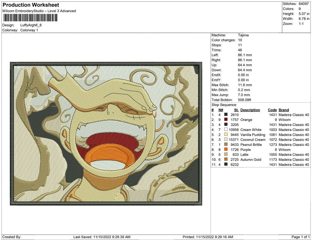Click the Page 1 of 1 indicator

[300, 237]
